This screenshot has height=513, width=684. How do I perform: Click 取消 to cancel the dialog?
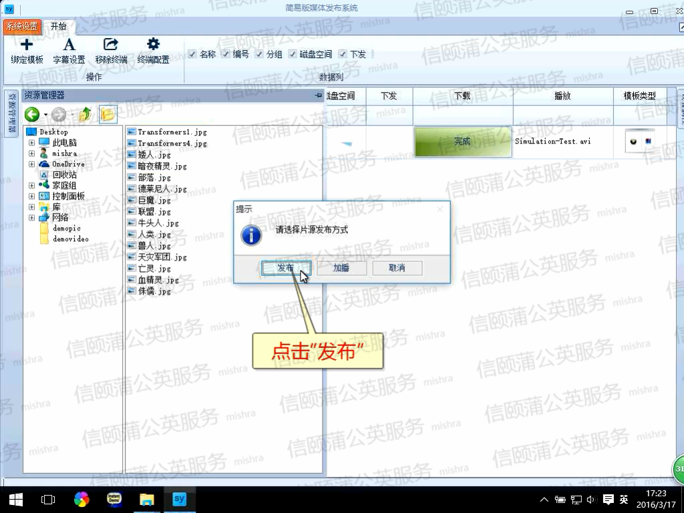(x=397, y=268)
